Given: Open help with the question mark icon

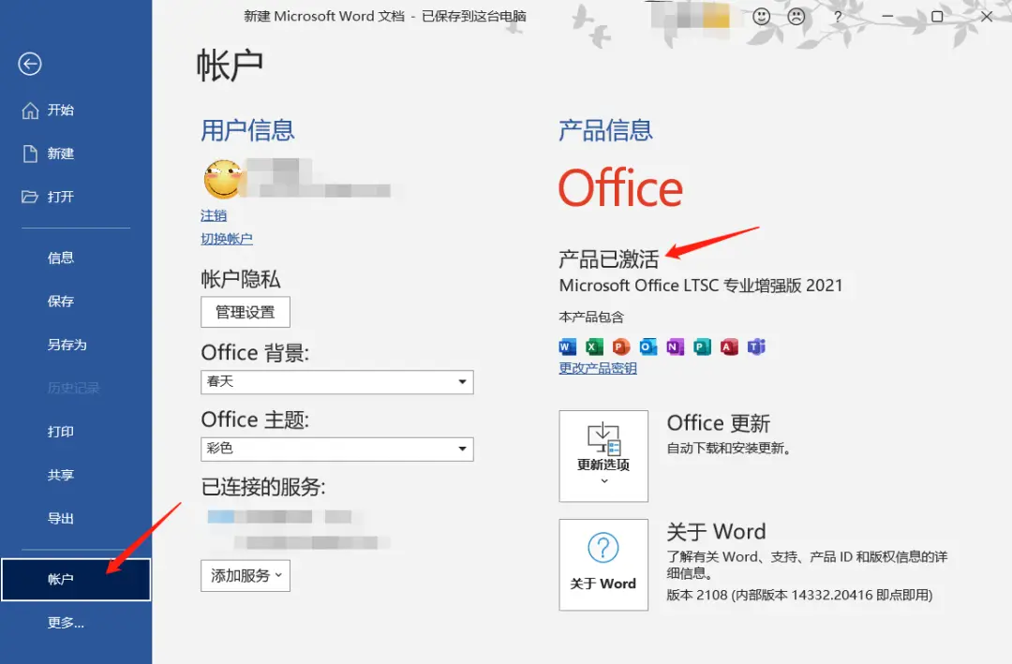Looking at the screenshot, I should point(838,17).
